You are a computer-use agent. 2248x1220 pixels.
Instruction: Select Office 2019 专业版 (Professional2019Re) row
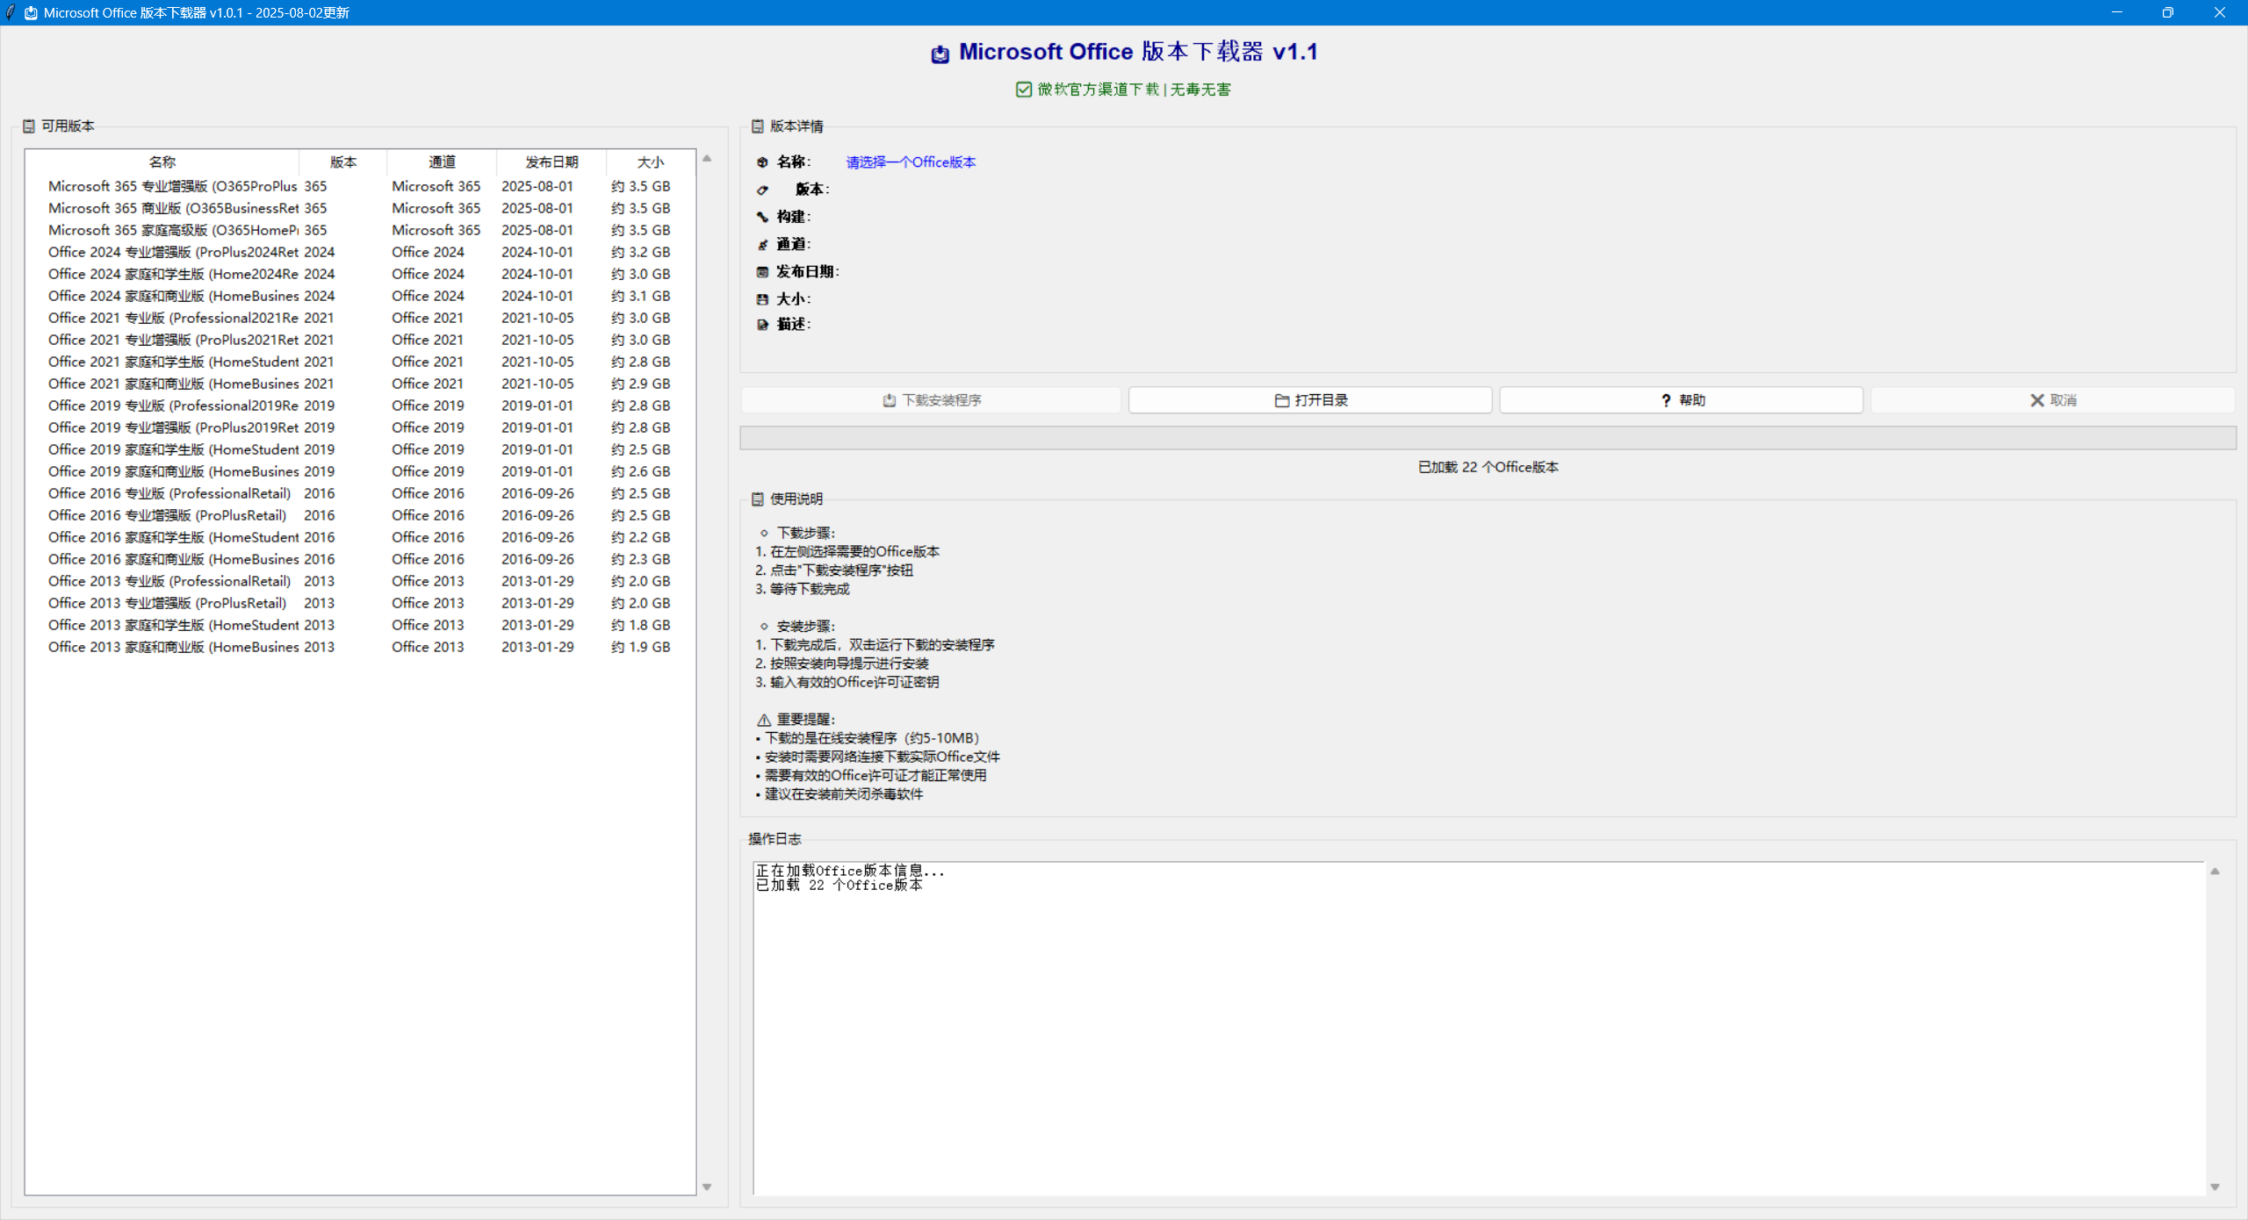360,405
